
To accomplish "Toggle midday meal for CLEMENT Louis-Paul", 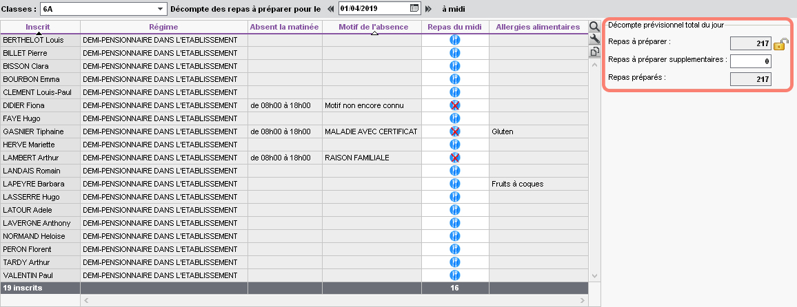I will pyautogui.click(x=455, y=92).
